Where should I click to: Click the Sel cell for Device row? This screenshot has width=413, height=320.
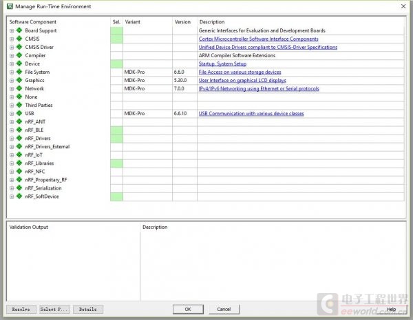[x=116, y=63]
